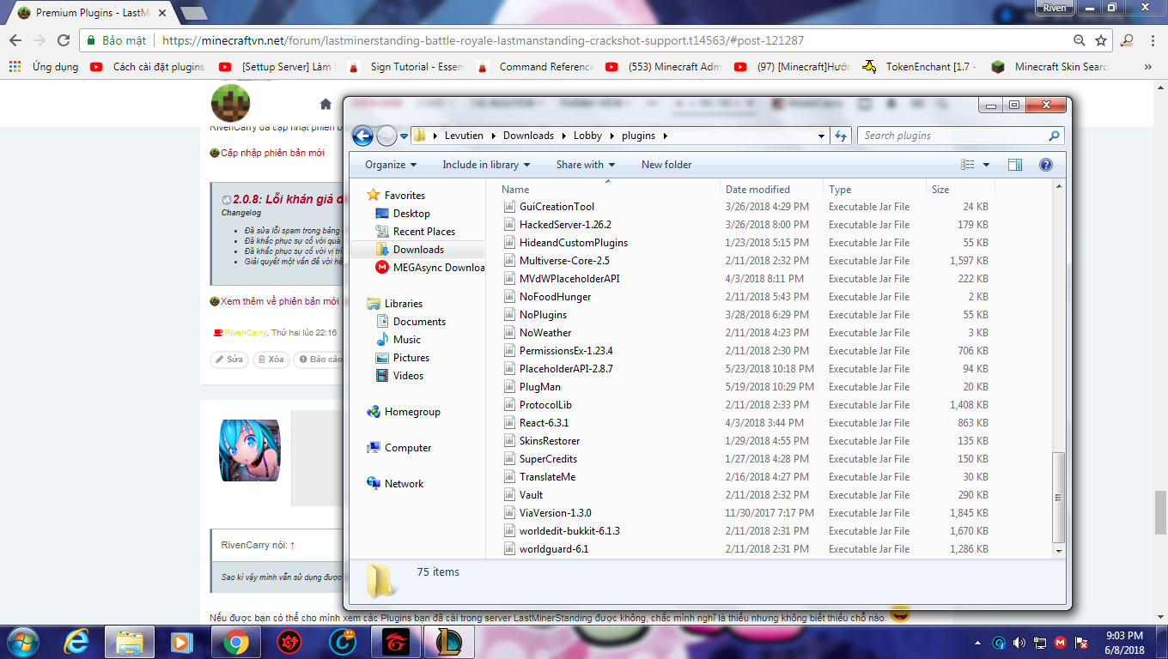Click the zoom magnifier in Chrome's address bar
This screenshot has width=1168, height=659.
click(x=1080, y=40)
